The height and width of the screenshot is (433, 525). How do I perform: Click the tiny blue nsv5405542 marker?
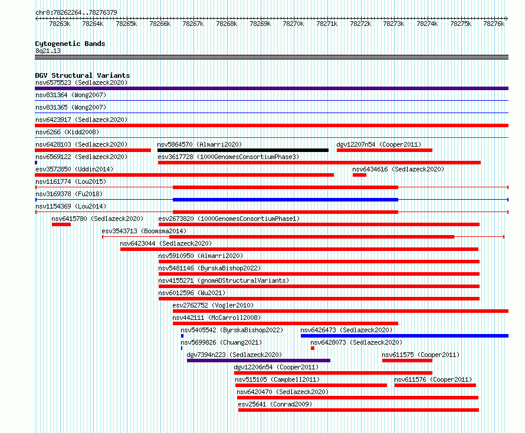(x=182, y=336)
